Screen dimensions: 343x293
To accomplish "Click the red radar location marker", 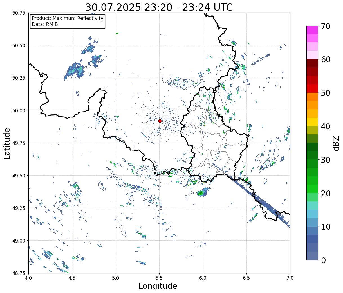I will 160,121.
